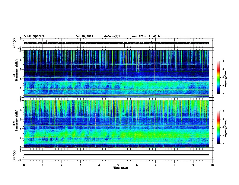Click the "-7" label on ch.1 color bar
This screenshot has width=239, height=185.
tap(223, 94)
